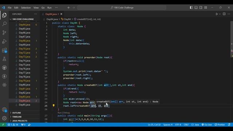The image size is (233, 131).
Task: Open the Explorer view in activity bar
Action: coord(4,15)
